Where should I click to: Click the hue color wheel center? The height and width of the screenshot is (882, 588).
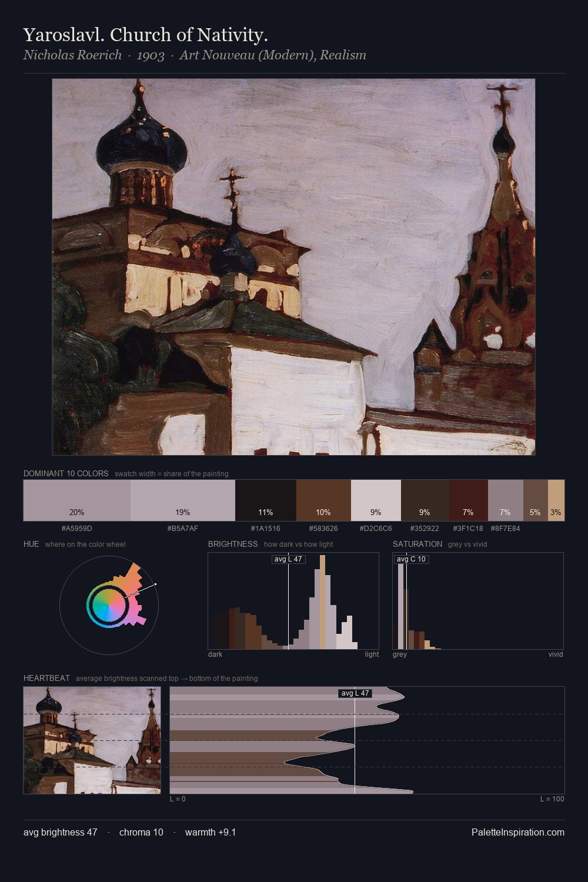coord(109,604)
